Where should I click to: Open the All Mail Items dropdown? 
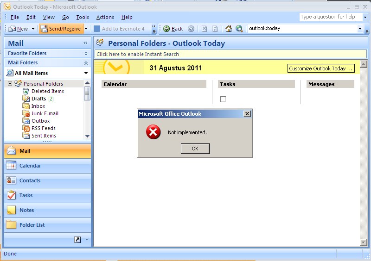click(86, 73)
